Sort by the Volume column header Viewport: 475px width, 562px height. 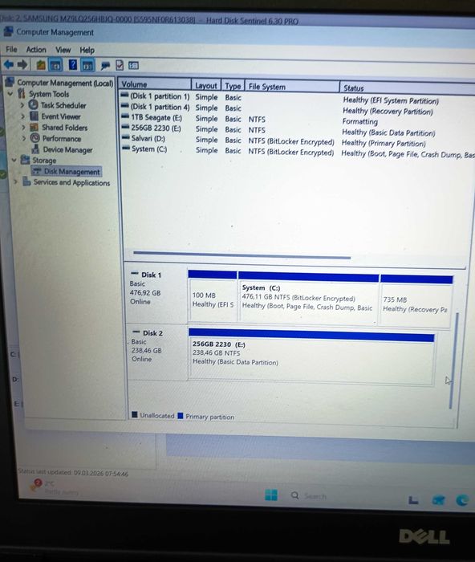point(155,84)
